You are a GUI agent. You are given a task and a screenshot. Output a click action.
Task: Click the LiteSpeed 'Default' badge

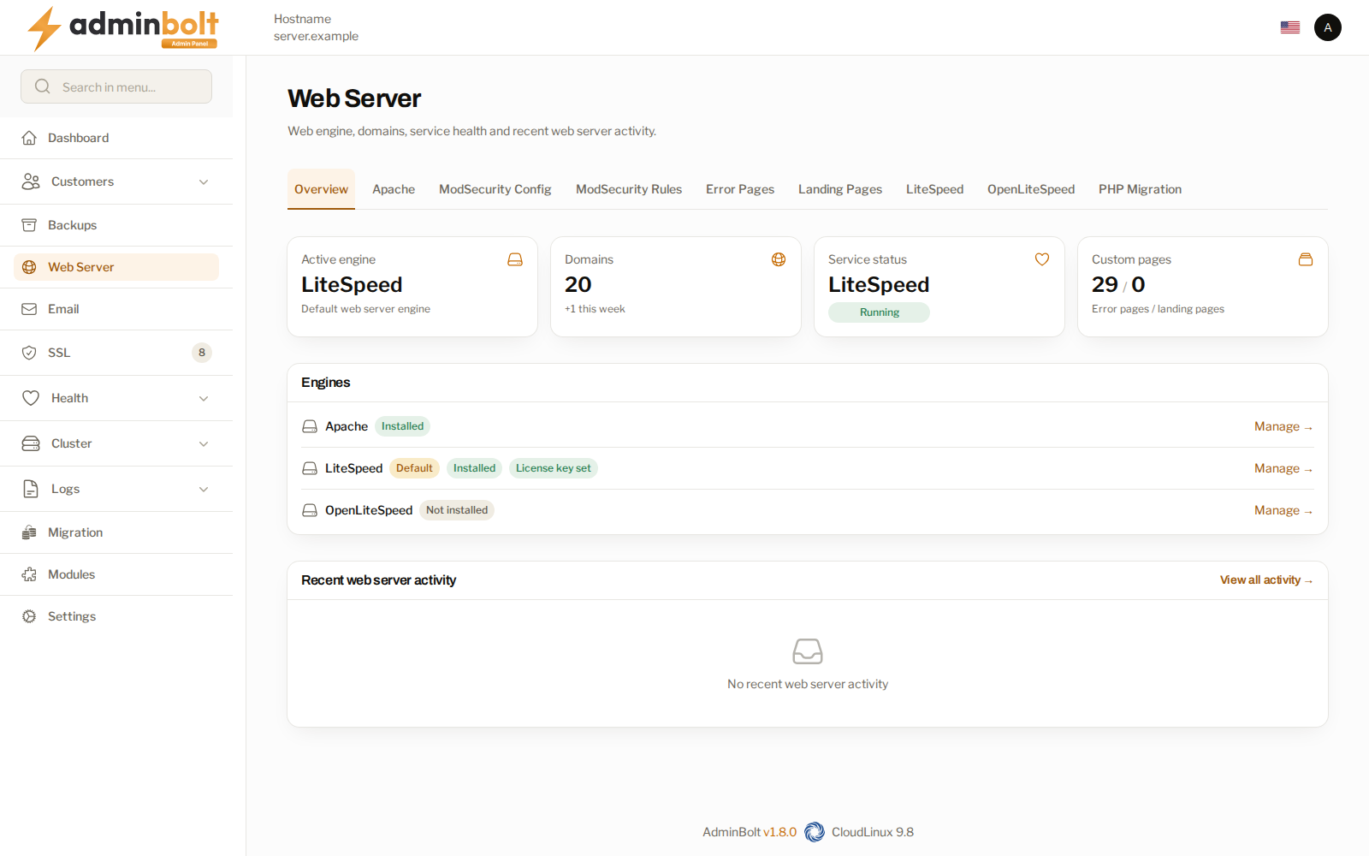[414, 468]
